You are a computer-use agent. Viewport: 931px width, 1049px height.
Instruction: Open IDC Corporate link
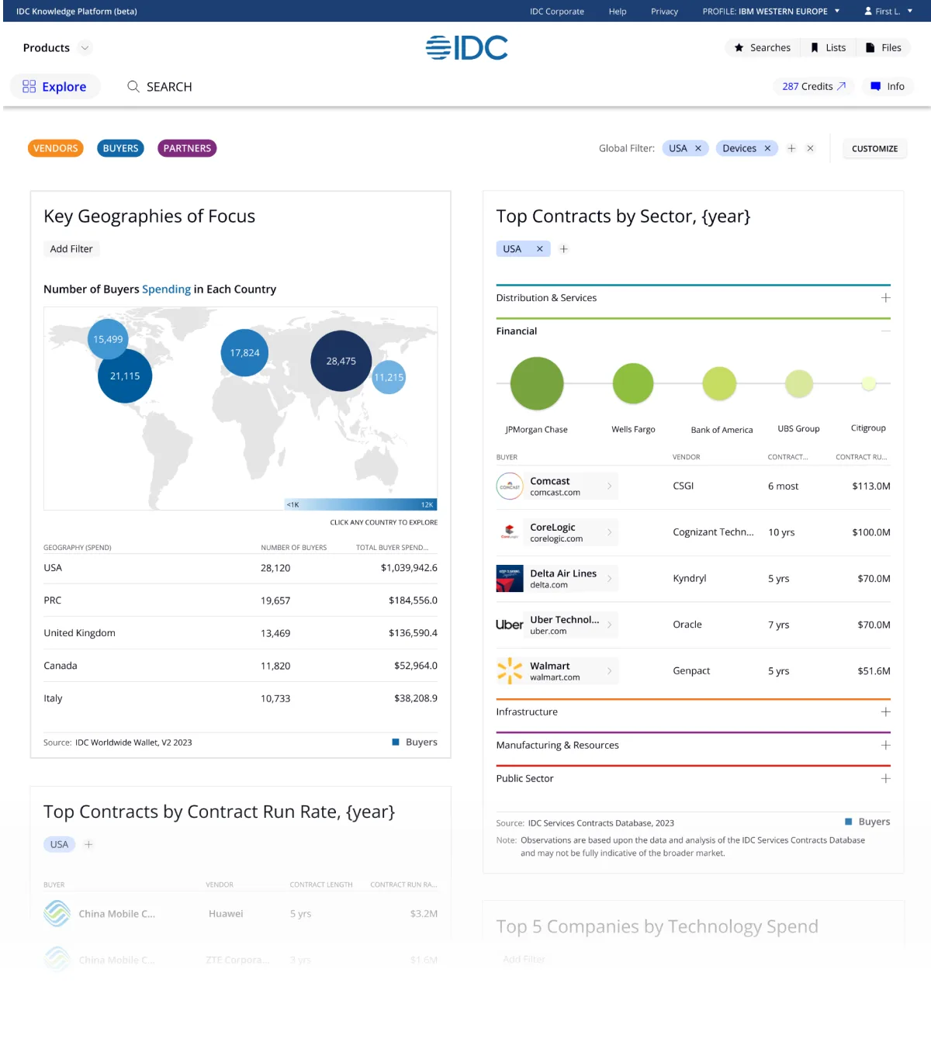tap(557, 11)
